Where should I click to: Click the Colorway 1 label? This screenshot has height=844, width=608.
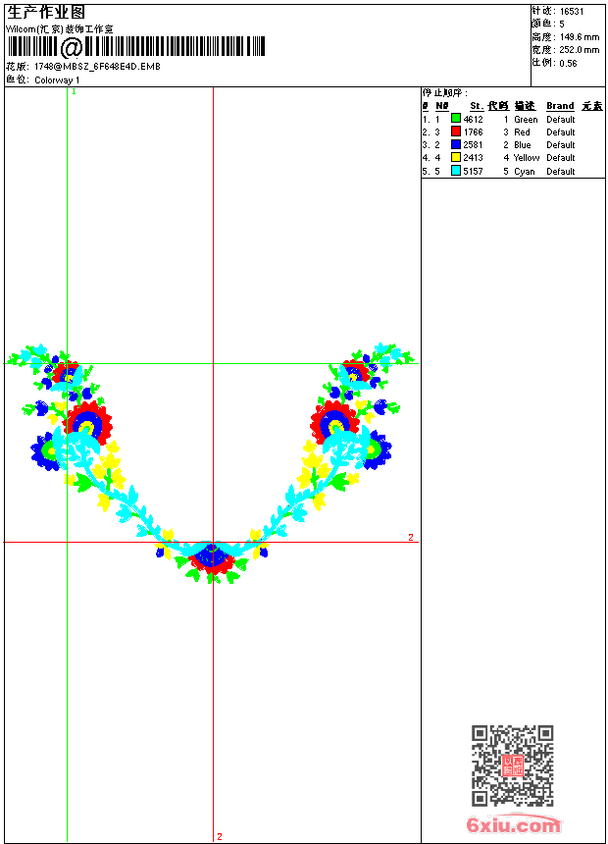pos(58,79)
